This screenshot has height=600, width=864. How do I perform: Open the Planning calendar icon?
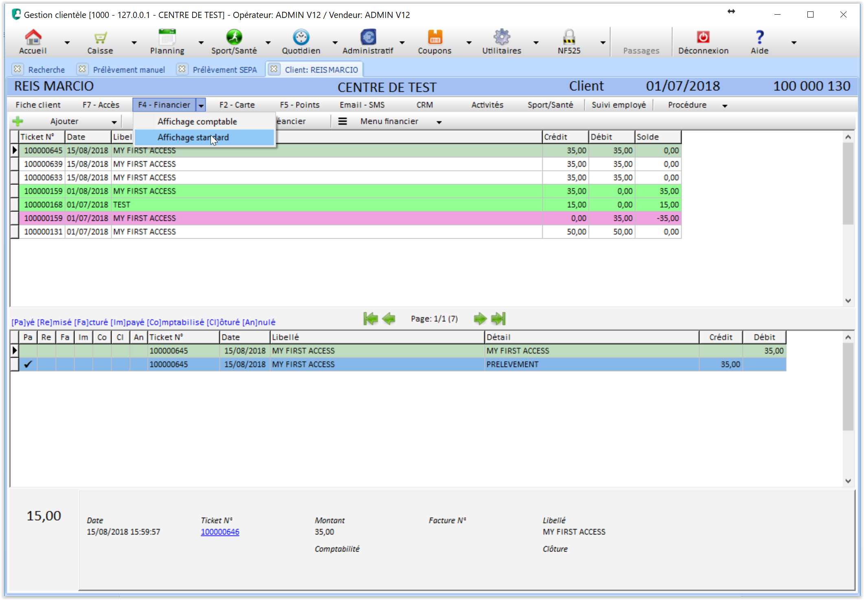tap(167, 37)
